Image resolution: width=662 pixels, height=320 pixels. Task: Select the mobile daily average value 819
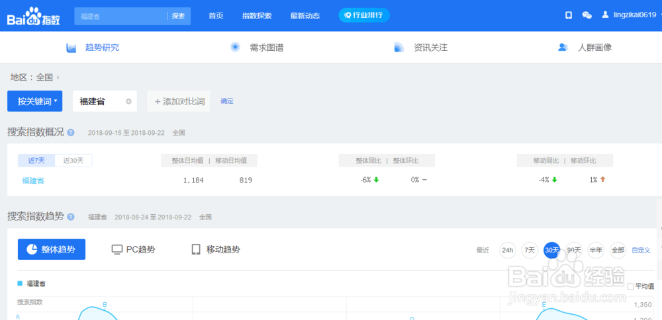[x=246, y=180]
